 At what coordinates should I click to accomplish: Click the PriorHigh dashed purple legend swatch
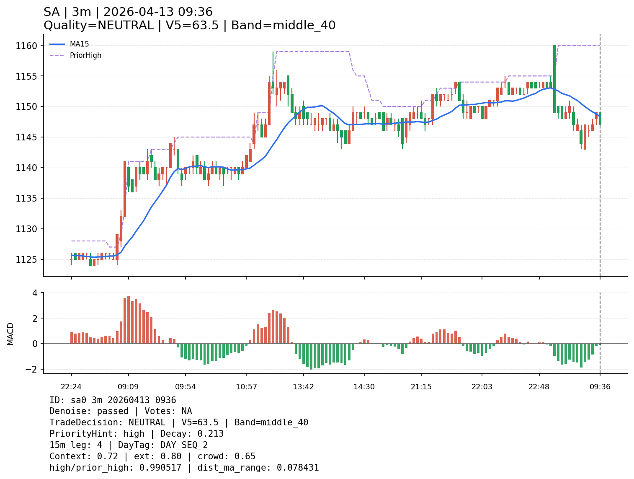coord(57,55)
